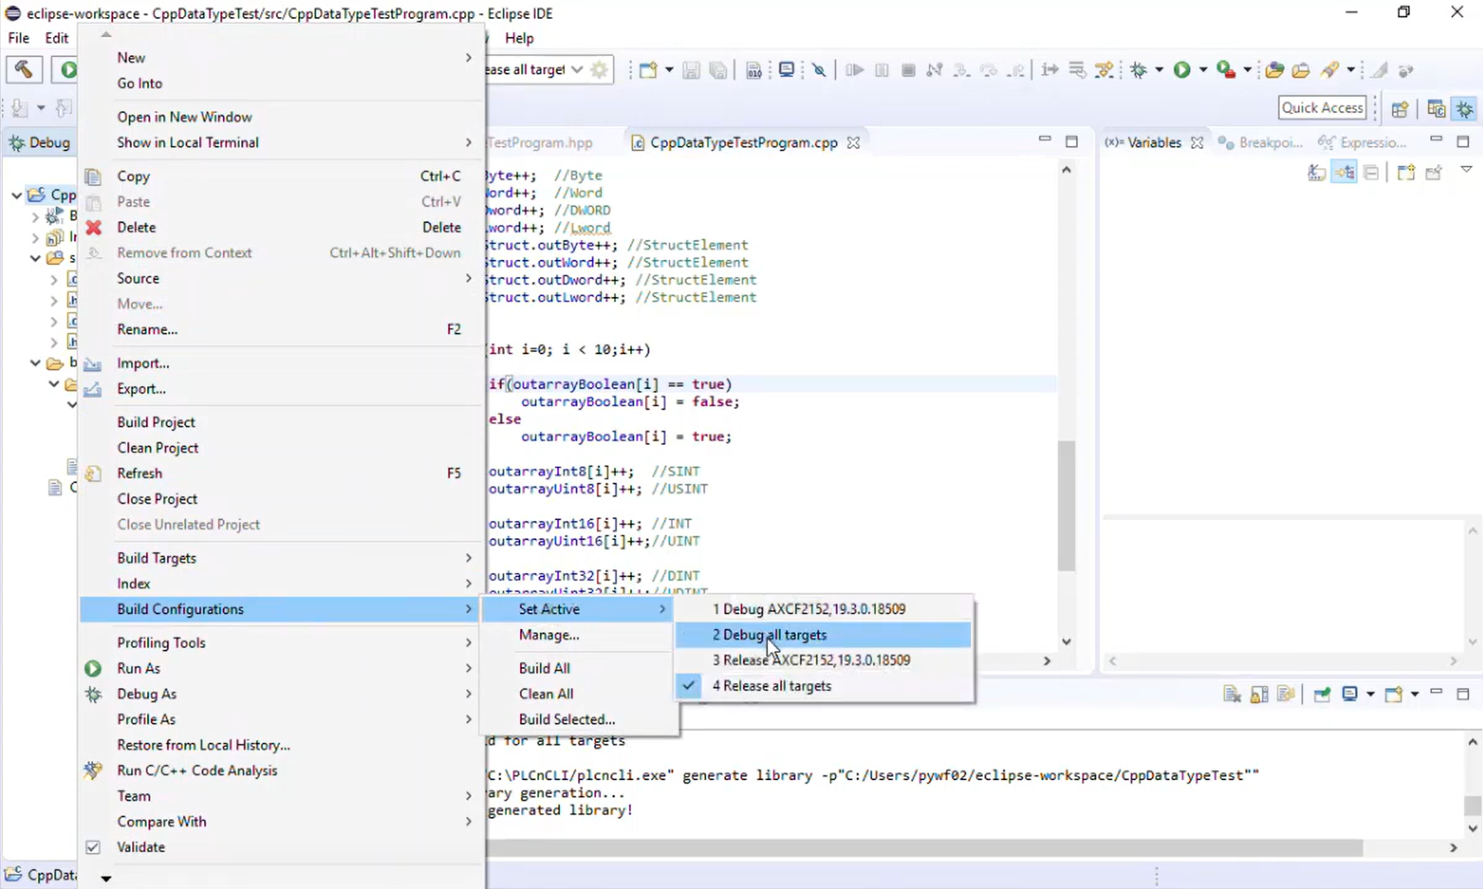This screenshot has height=889, width=1483.
Task: Open the Help menu in menu bar
Action: (x=519, y=38)
